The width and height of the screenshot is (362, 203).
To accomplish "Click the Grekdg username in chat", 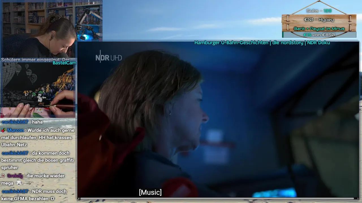I will [x=15, y=176].
